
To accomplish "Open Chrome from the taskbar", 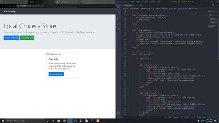I will pos(64,121).
